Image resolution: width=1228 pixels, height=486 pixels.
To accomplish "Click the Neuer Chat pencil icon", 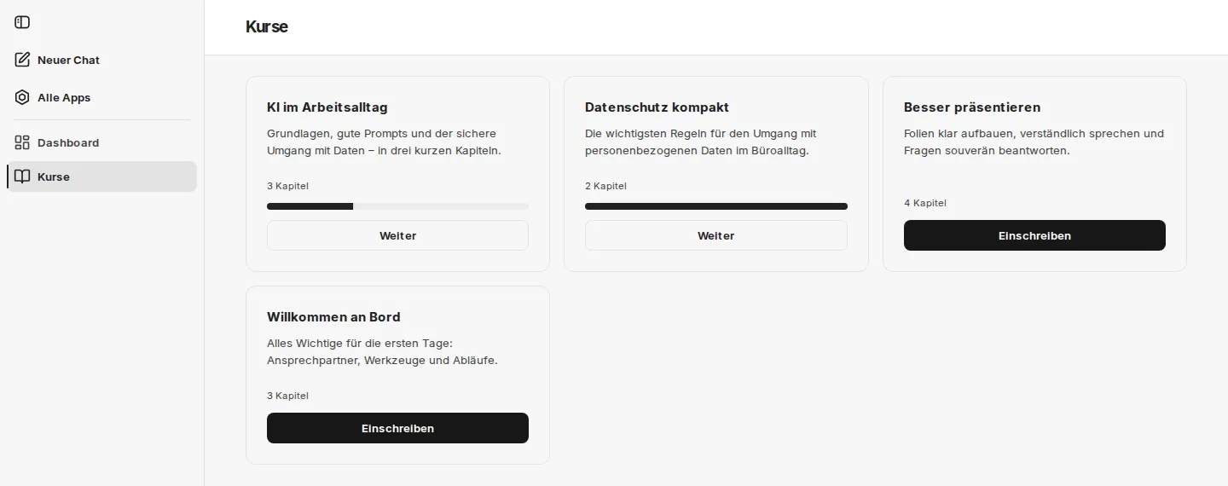I will tap(22, 60).
